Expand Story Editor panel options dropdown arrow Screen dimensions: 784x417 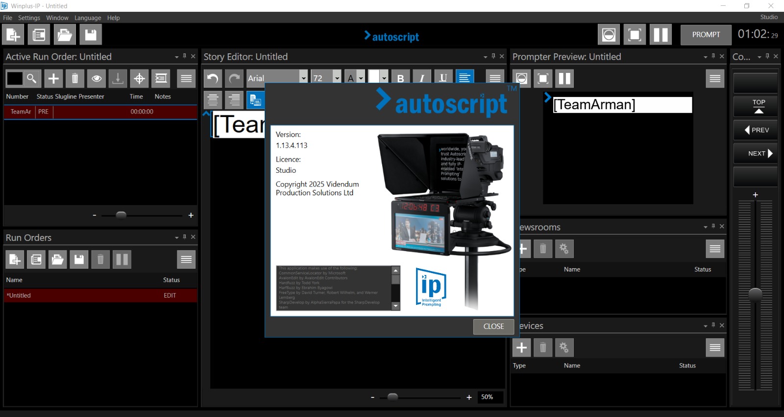click(x=485, y=57)
